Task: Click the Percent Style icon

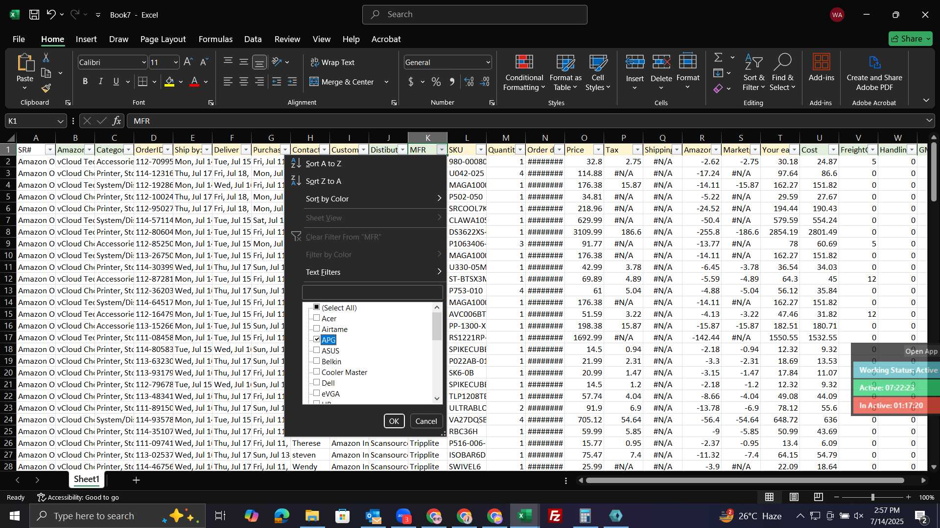Action: click(436, 82)
